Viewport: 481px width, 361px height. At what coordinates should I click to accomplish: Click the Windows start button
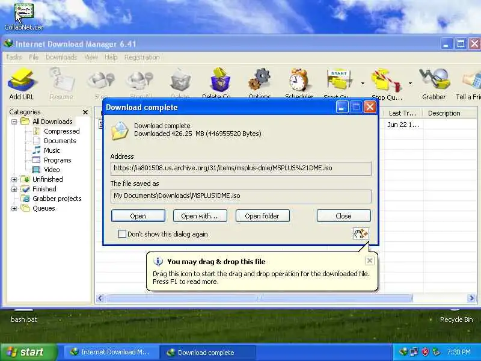(28, 352)
